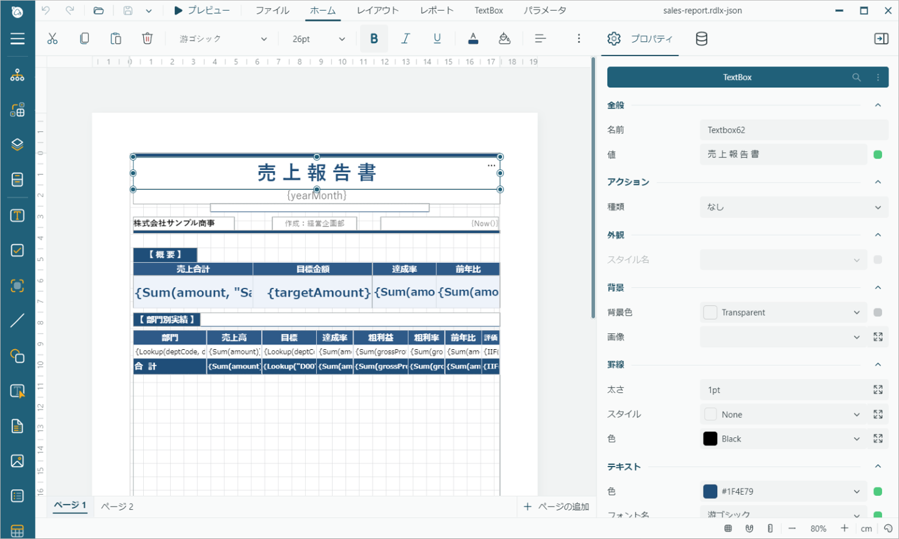
Task: Open a report with the folder icon
Action: coord(98,11)
